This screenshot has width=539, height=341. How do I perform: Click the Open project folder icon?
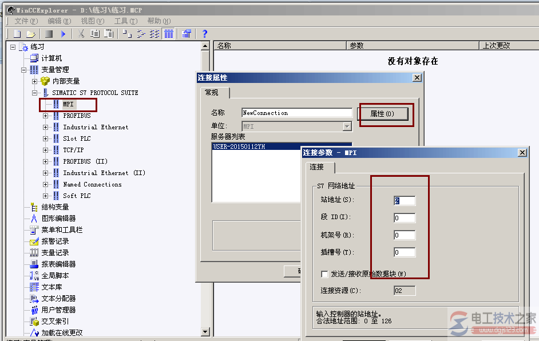[x=30, y=34]
